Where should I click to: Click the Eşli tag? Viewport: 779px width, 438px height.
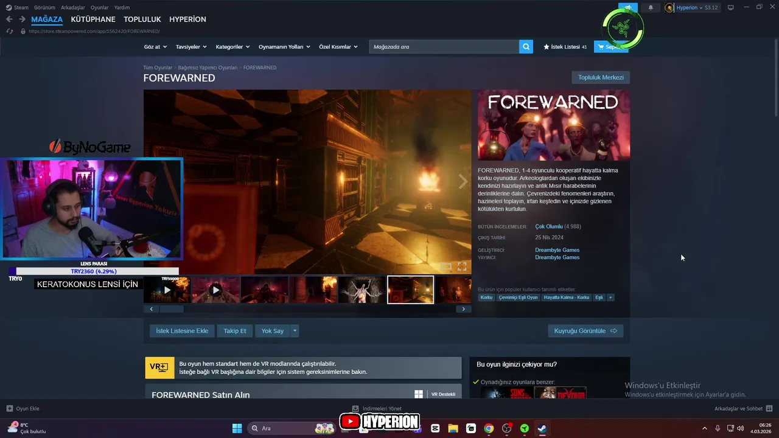[599, 297]
